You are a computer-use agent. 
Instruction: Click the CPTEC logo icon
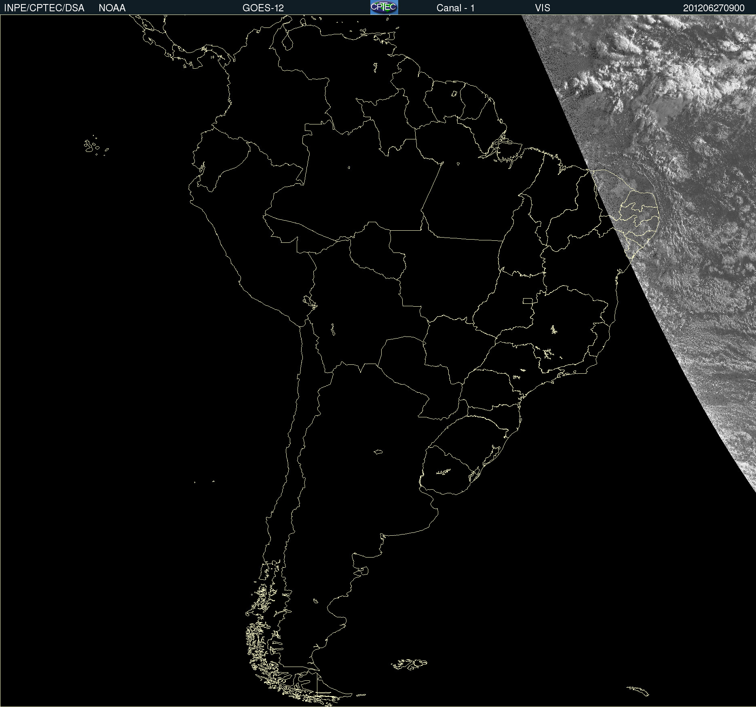pos(384,7)
